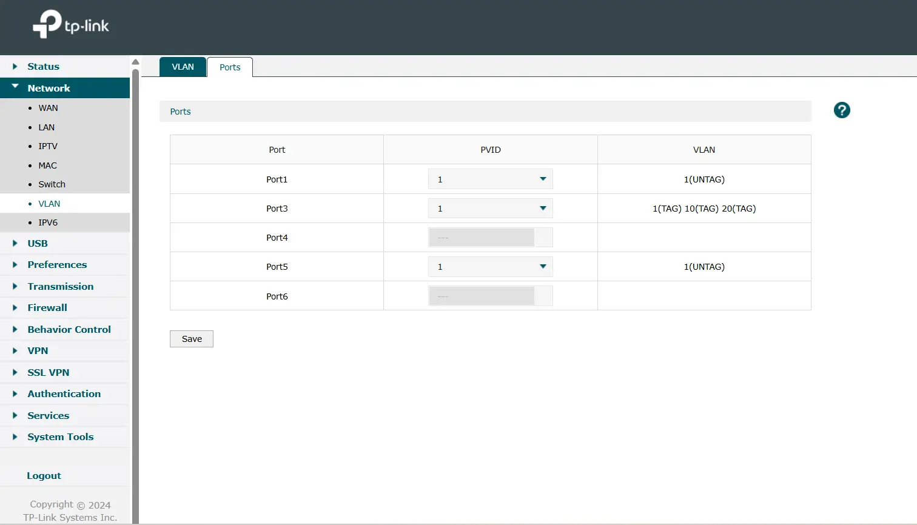This screenshot has height=525, width=917.
Task: Open Port1 PVID dropdown
Action: pyautogui.click(x=490, y=179)
